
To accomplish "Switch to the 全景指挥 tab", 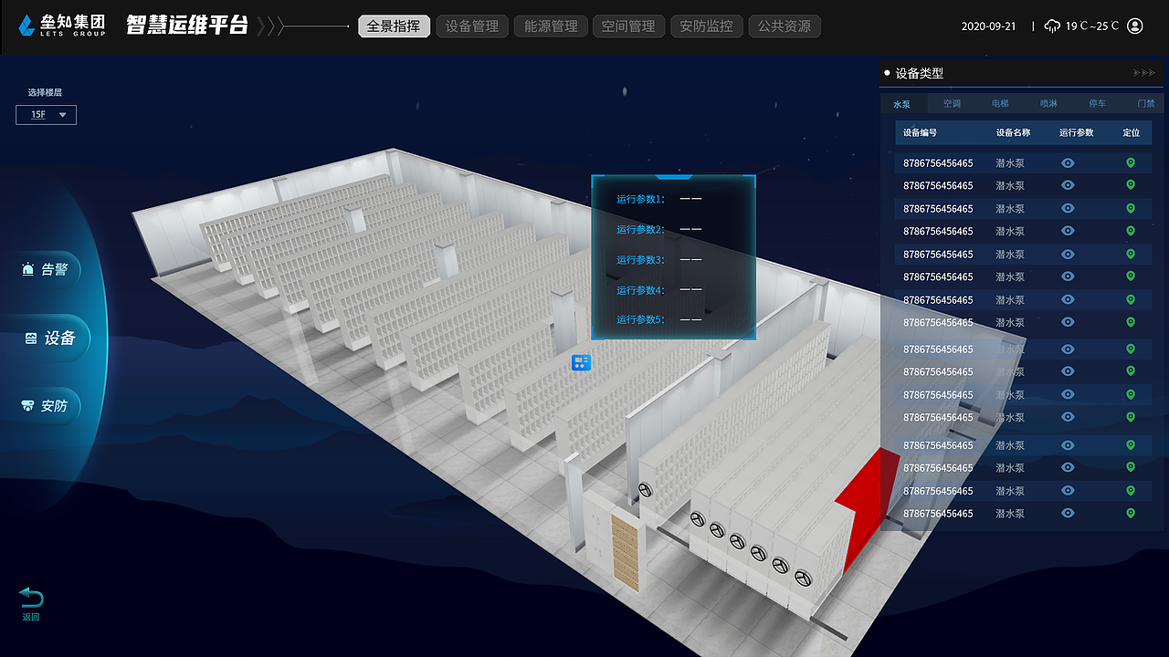I will pyautogui.click(x=394, y=26).
